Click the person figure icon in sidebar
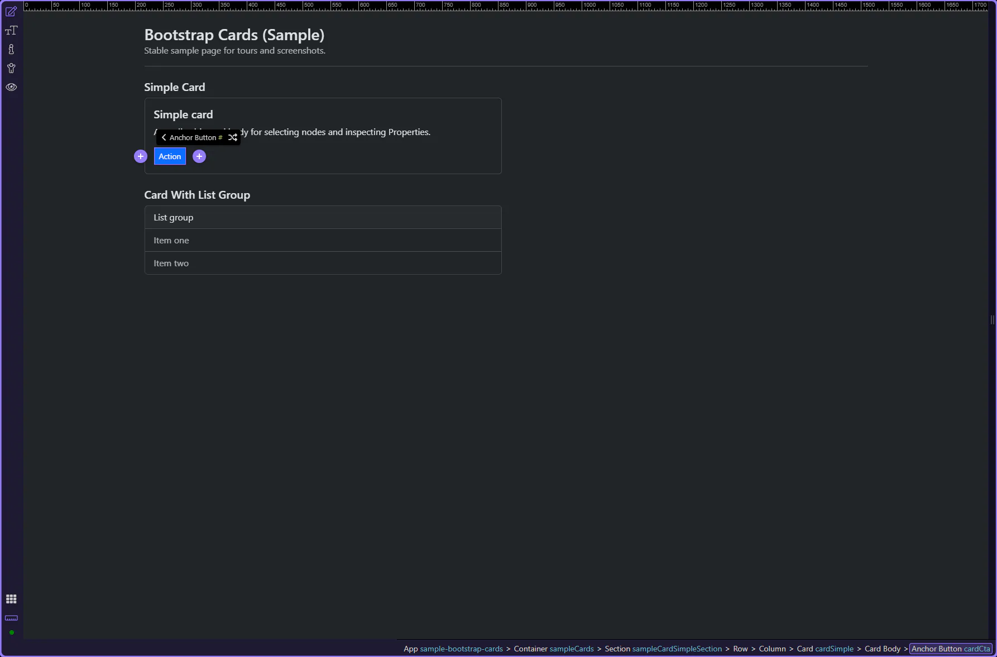997x657 pixels. click(x=11, y=68)
